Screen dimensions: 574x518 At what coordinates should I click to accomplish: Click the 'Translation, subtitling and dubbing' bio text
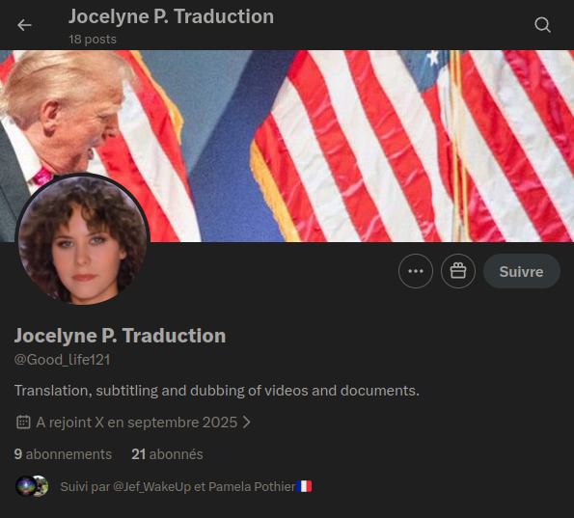tap(217, 391)
